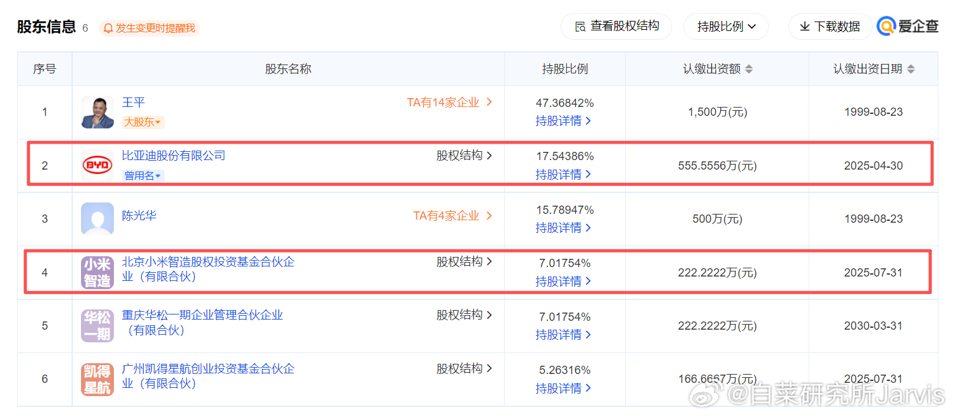Image resolution: width=953 pixels, height=417 pixels.
Task: Open the shareholder link 陈光华
Action: point(139,216)
